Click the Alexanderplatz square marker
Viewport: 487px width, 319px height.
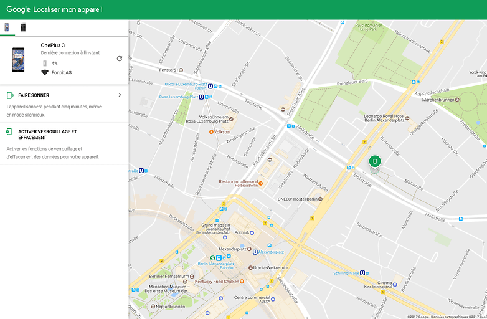coord(249,249)
